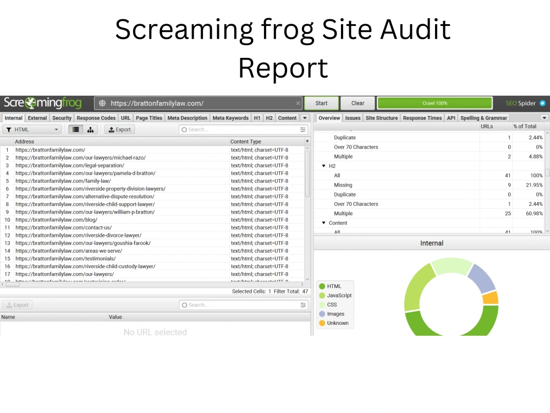Switch to Meta Description tab

[x=188, y=118]
